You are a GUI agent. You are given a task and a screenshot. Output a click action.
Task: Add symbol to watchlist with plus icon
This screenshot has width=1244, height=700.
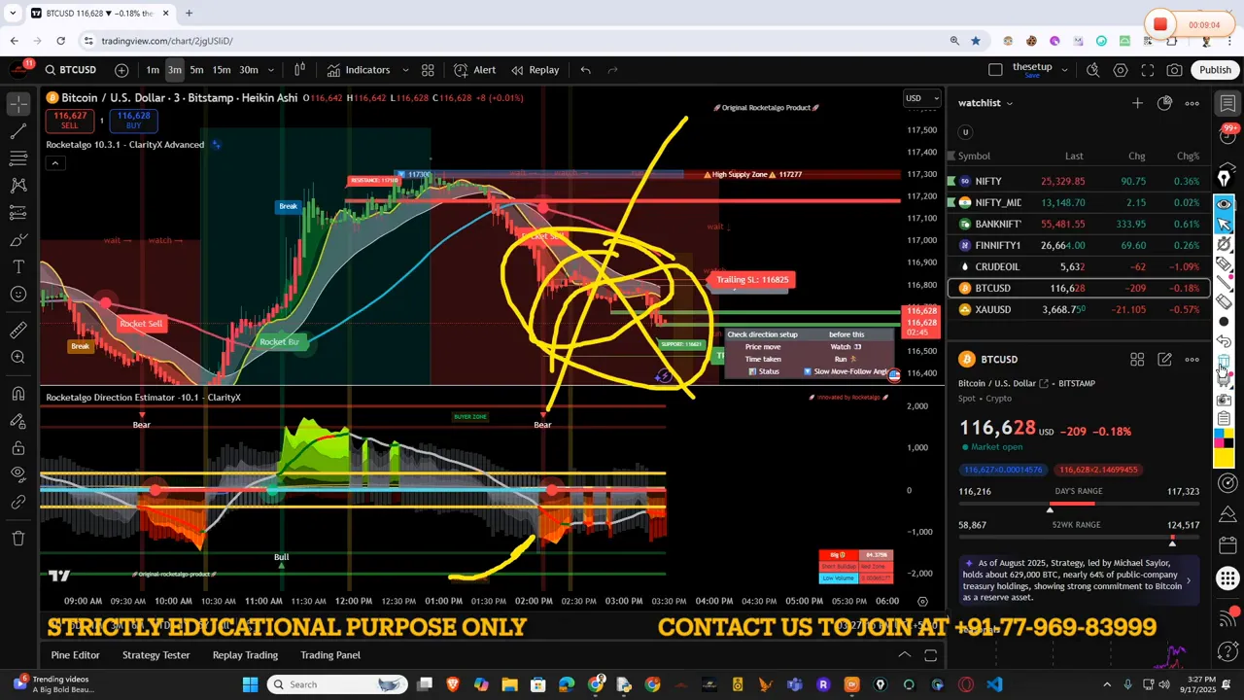point(1137,103)
